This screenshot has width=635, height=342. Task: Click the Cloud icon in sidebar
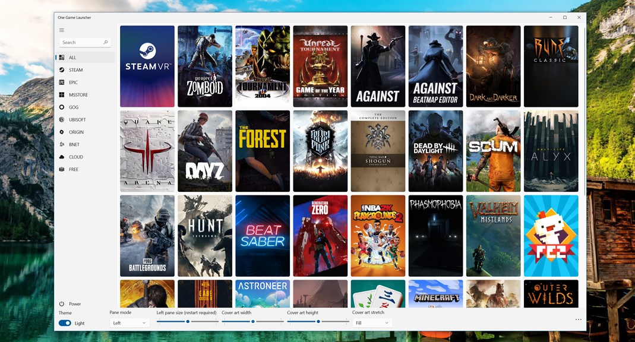click(x=62, y=157)
